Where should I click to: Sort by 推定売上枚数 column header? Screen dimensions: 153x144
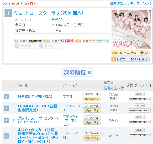(114, 88)
